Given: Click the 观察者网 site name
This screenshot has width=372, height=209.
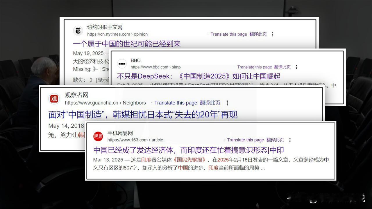Looking at the screenshot, I should pos(76,95).
